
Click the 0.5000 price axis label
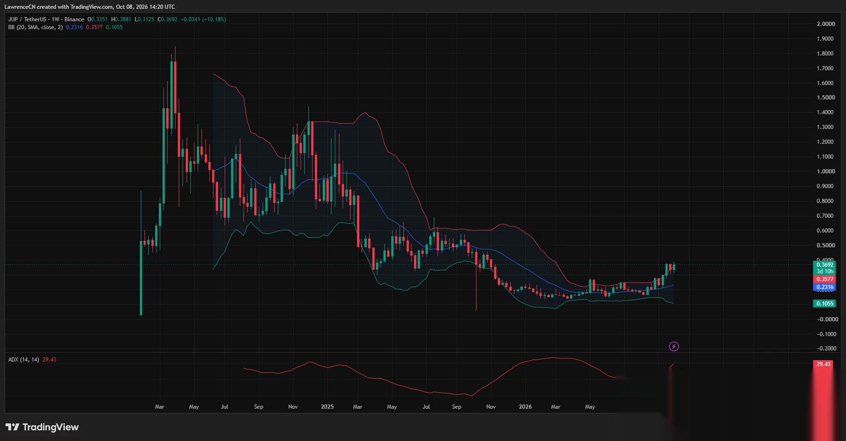825,245
